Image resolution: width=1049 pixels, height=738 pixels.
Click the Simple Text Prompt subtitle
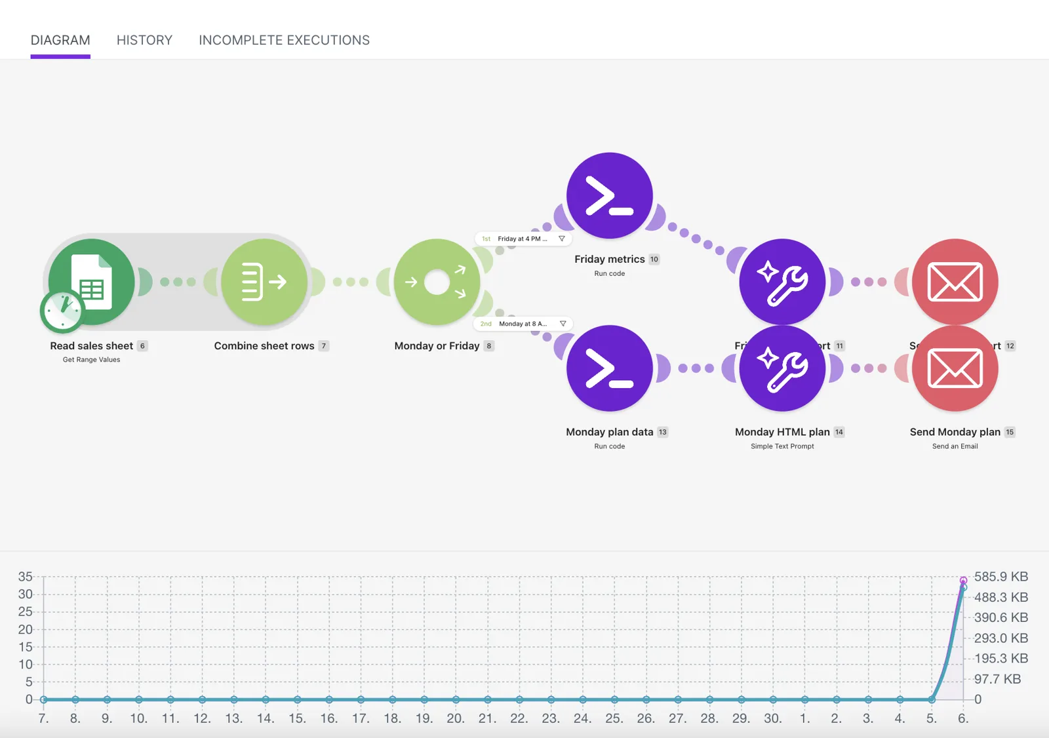[782, 446]
